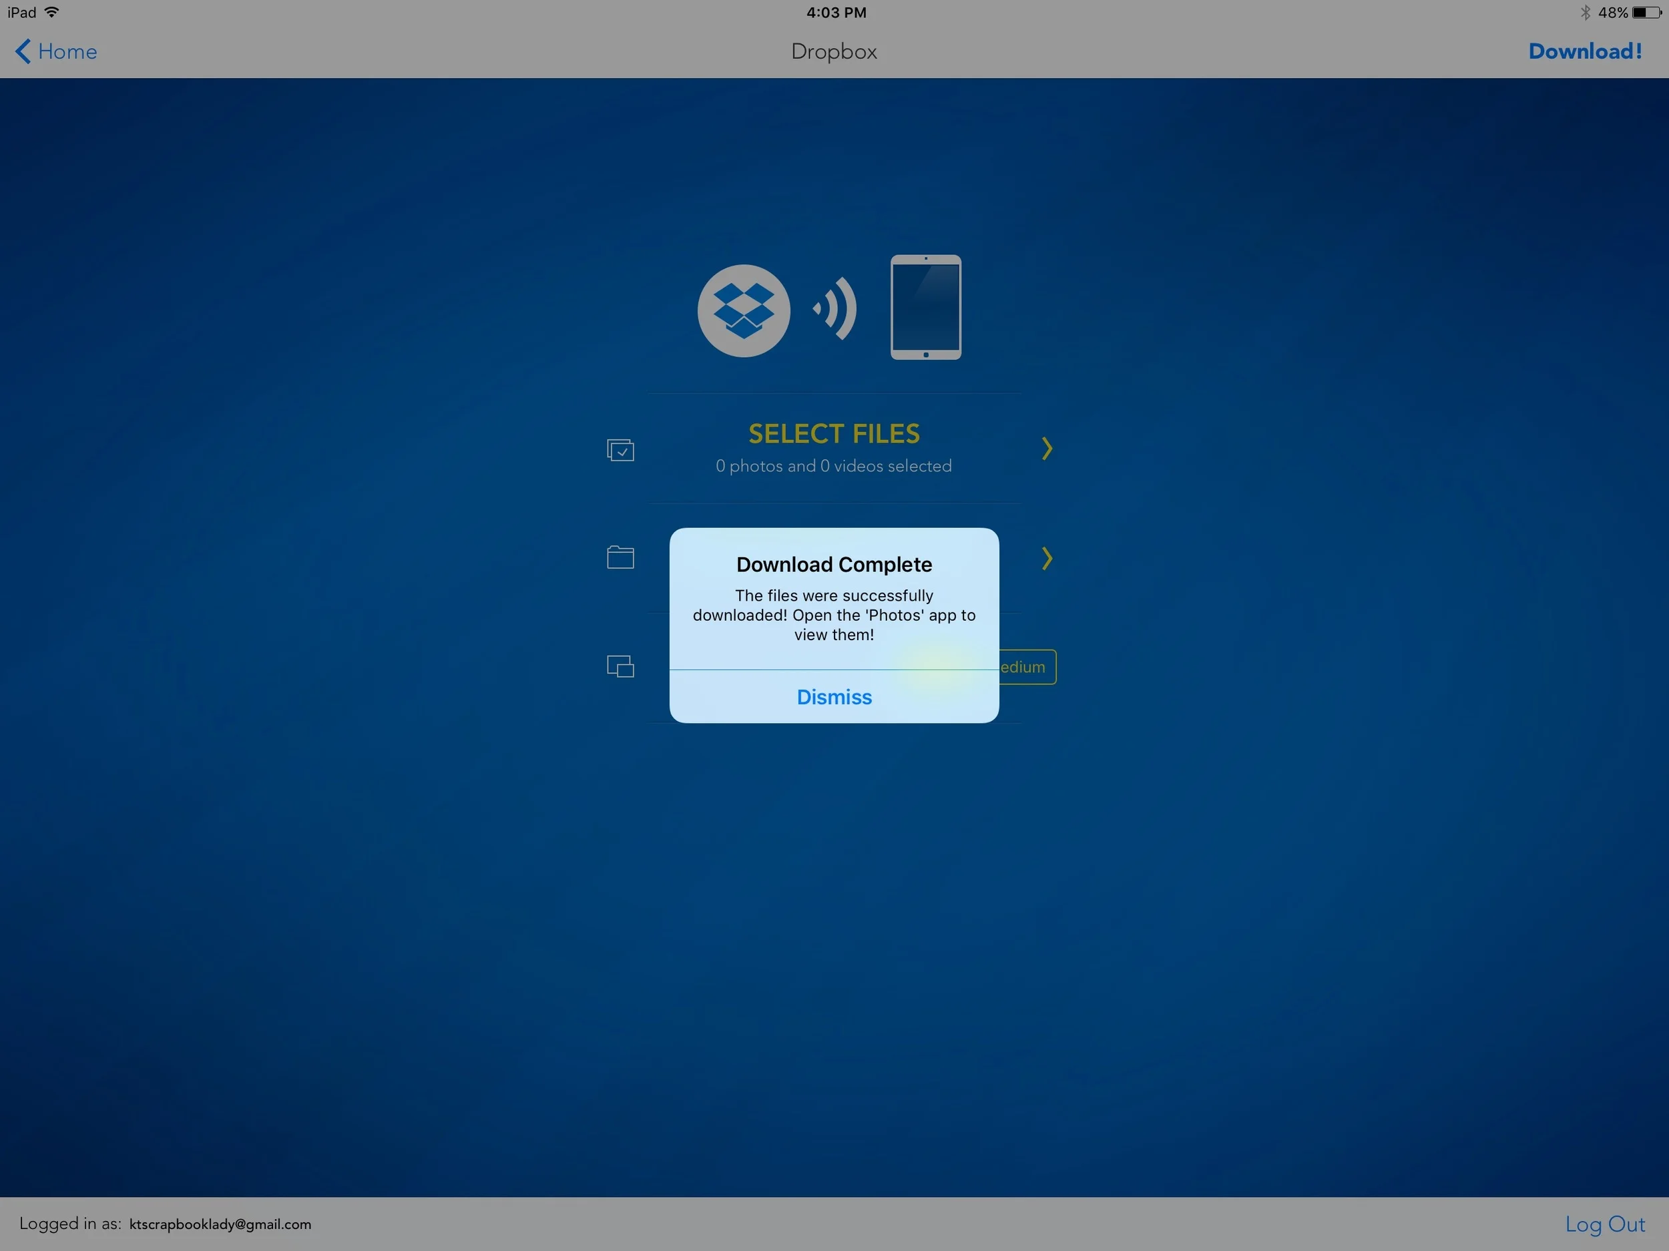Image resolution: width=1669 pixels, height=1251 pixels.
Task: Click the image size icon
Action: [x=620, y=666]
